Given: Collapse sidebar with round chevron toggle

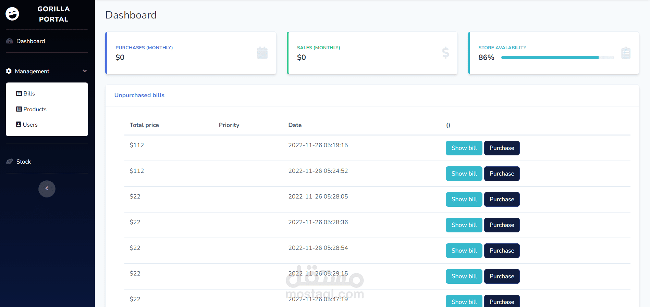Looking at the screenshot, I should (x=47, y=189).
